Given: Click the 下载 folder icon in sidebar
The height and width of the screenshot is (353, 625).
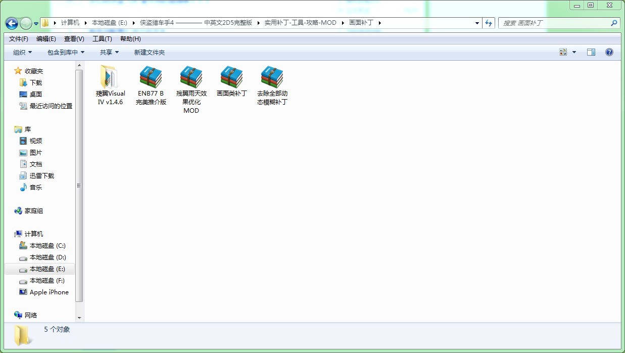Looking at the screenshot, I should pos(23,82).
